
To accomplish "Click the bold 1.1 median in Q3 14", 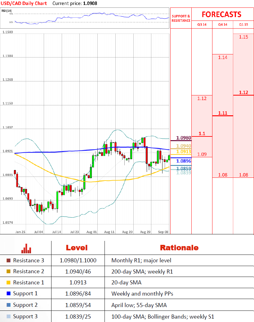I will click(202, 133).
